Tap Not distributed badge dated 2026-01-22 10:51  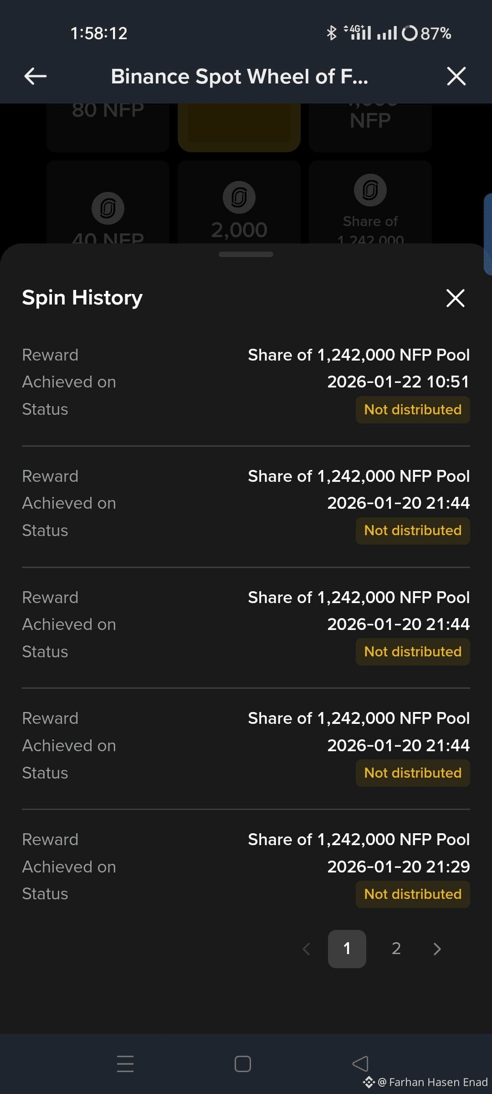413,410
